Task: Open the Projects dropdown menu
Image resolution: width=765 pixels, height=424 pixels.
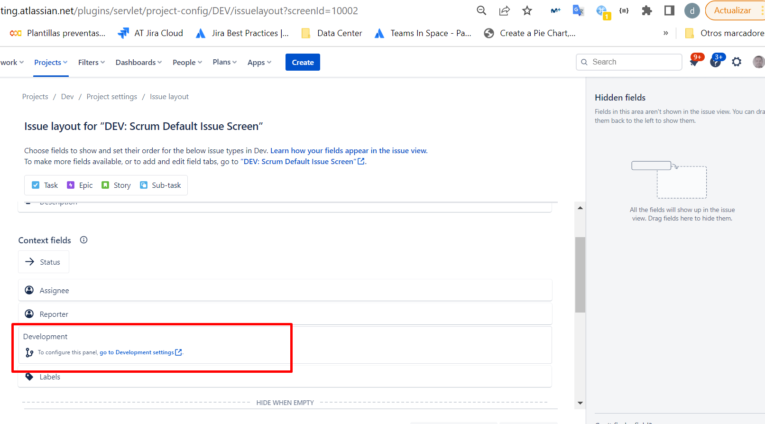Action: pos(51,62)
